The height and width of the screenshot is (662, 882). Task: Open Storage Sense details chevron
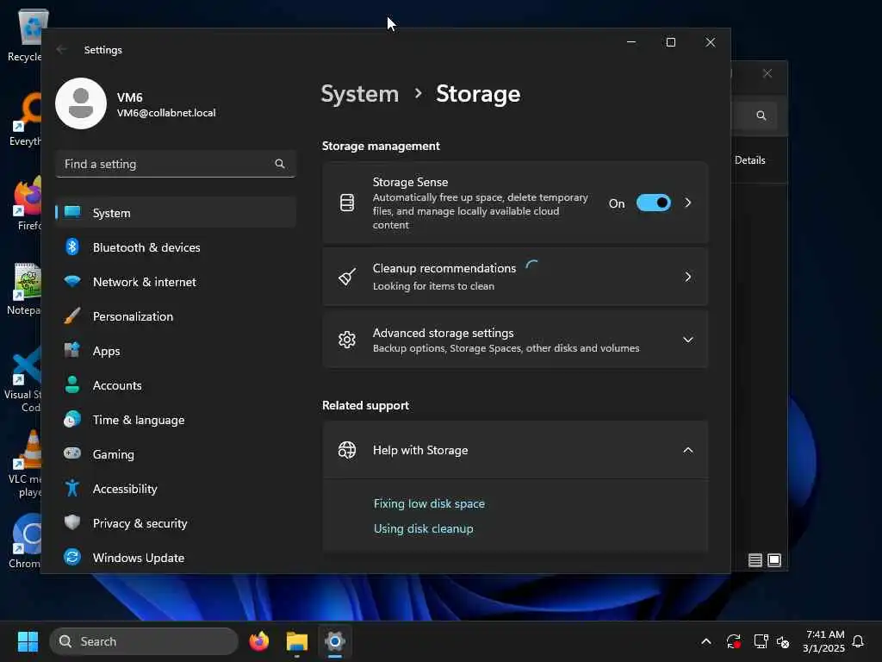coord(688,203)
